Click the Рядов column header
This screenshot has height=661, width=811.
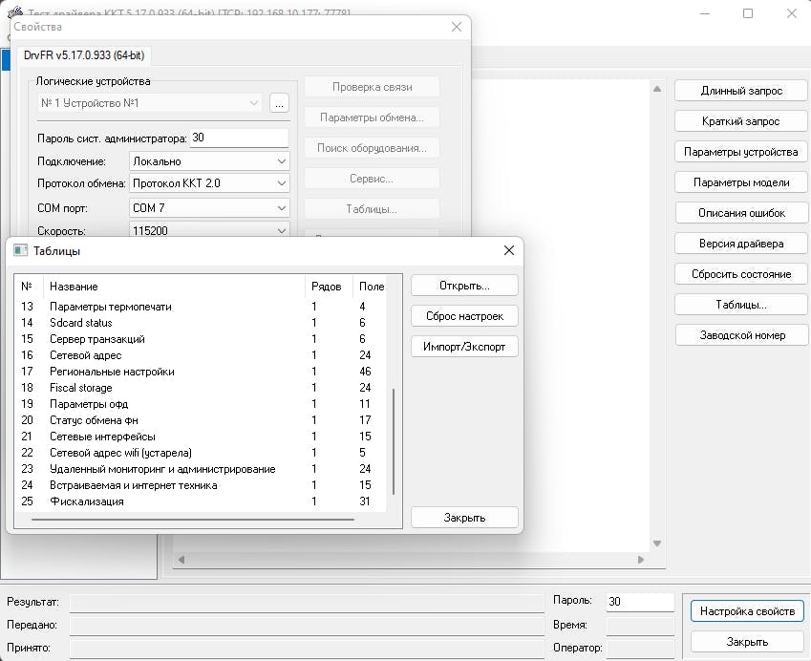(330, 286)
